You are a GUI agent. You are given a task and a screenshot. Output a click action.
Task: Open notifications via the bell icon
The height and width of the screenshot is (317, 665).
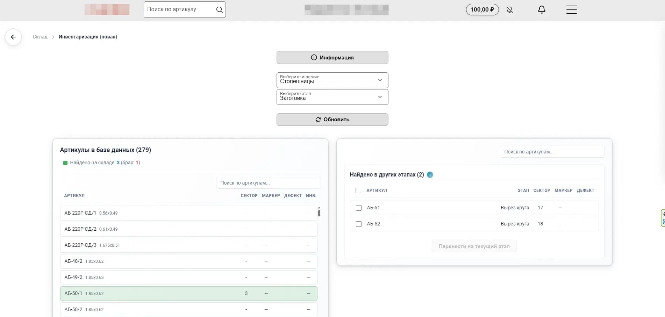click(x=542, y=9)
